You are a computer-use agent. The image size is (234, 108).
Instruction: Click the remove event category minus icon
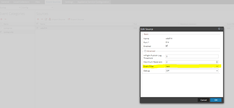[5, 19]
